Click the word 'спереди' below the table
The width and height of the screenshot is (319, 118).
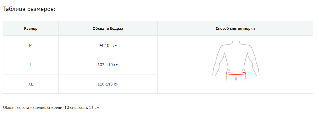(55, 108)
